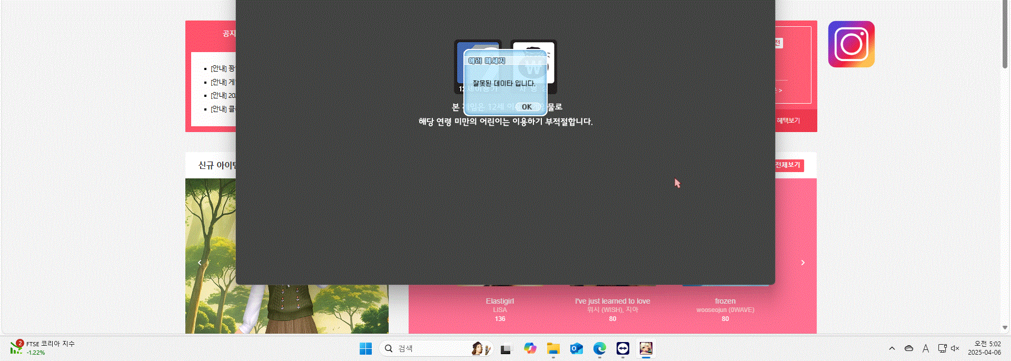Open File Explorer from the taskbar
Screen dimensions: 1011x361
coord(553,348)
